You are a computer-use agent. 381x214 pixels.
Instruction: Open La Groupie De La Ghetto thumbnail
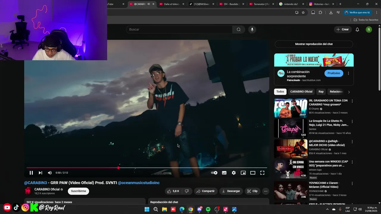(291, 128)
